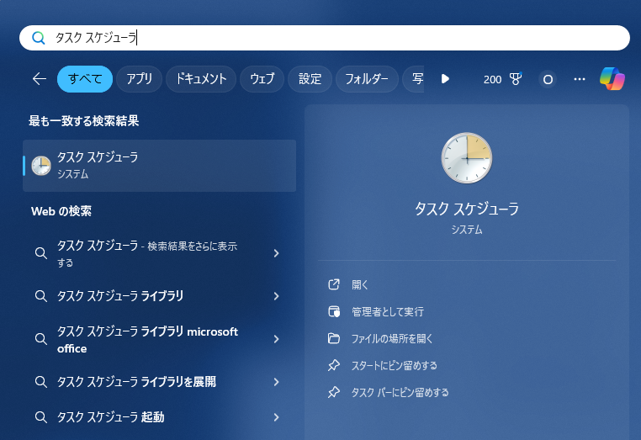Choose 開く in the preview pane
This screenshot has width=641, height=440.
point(360,284)
